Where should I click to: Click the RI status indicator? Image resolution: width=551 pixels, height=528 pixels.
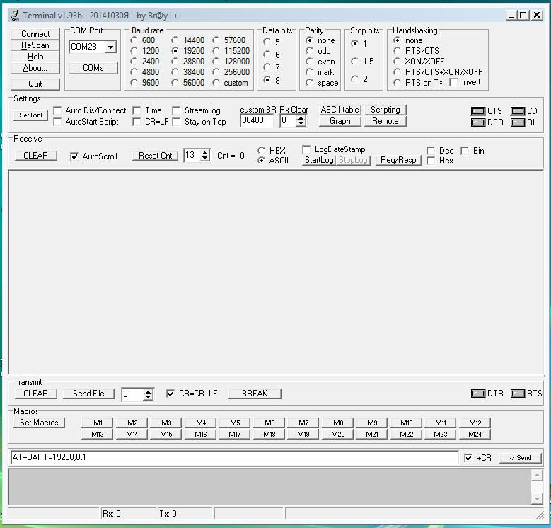pos(518,122)
